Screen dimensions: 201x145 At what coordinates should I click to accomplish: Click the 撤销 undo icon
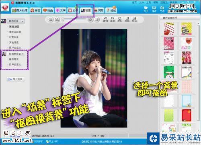(x=105, y=20)
